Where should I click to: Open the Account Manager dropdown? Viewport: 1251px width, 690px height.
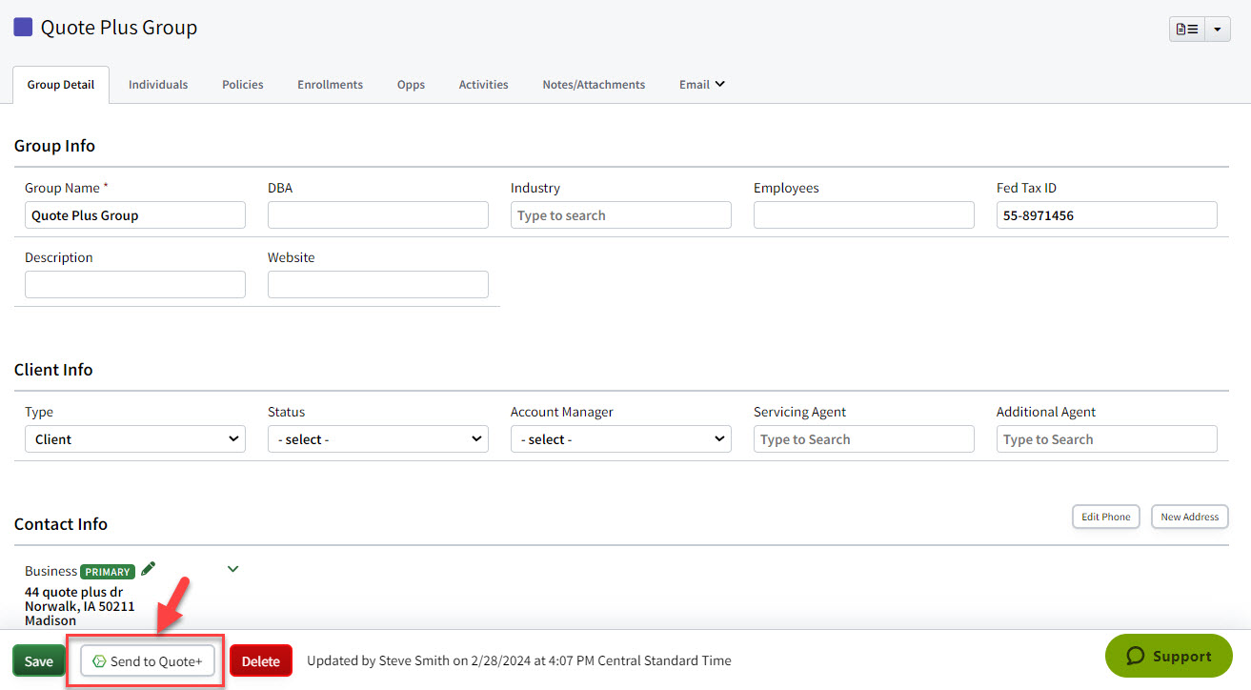(620, 438)
